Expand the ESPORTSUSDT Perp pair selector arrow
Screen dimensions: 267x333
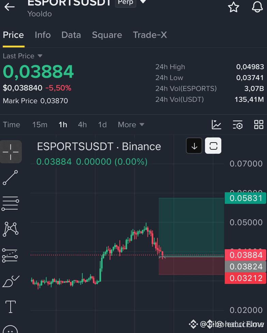click(143, 2)
